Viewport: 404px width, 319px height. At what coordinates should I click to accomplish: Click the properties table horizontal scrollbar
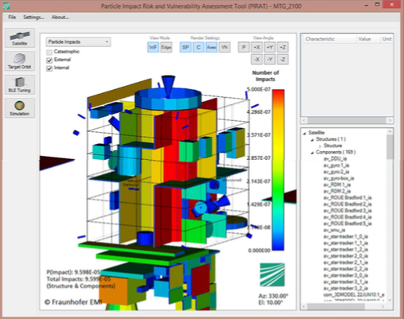pyautogui.click(x=347, y=120)
